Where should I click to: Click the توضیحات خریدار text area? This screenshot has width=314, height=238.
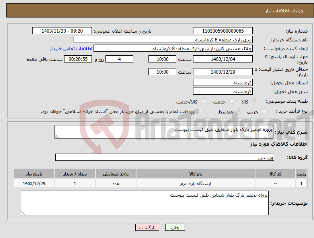(x=144, y=203)
